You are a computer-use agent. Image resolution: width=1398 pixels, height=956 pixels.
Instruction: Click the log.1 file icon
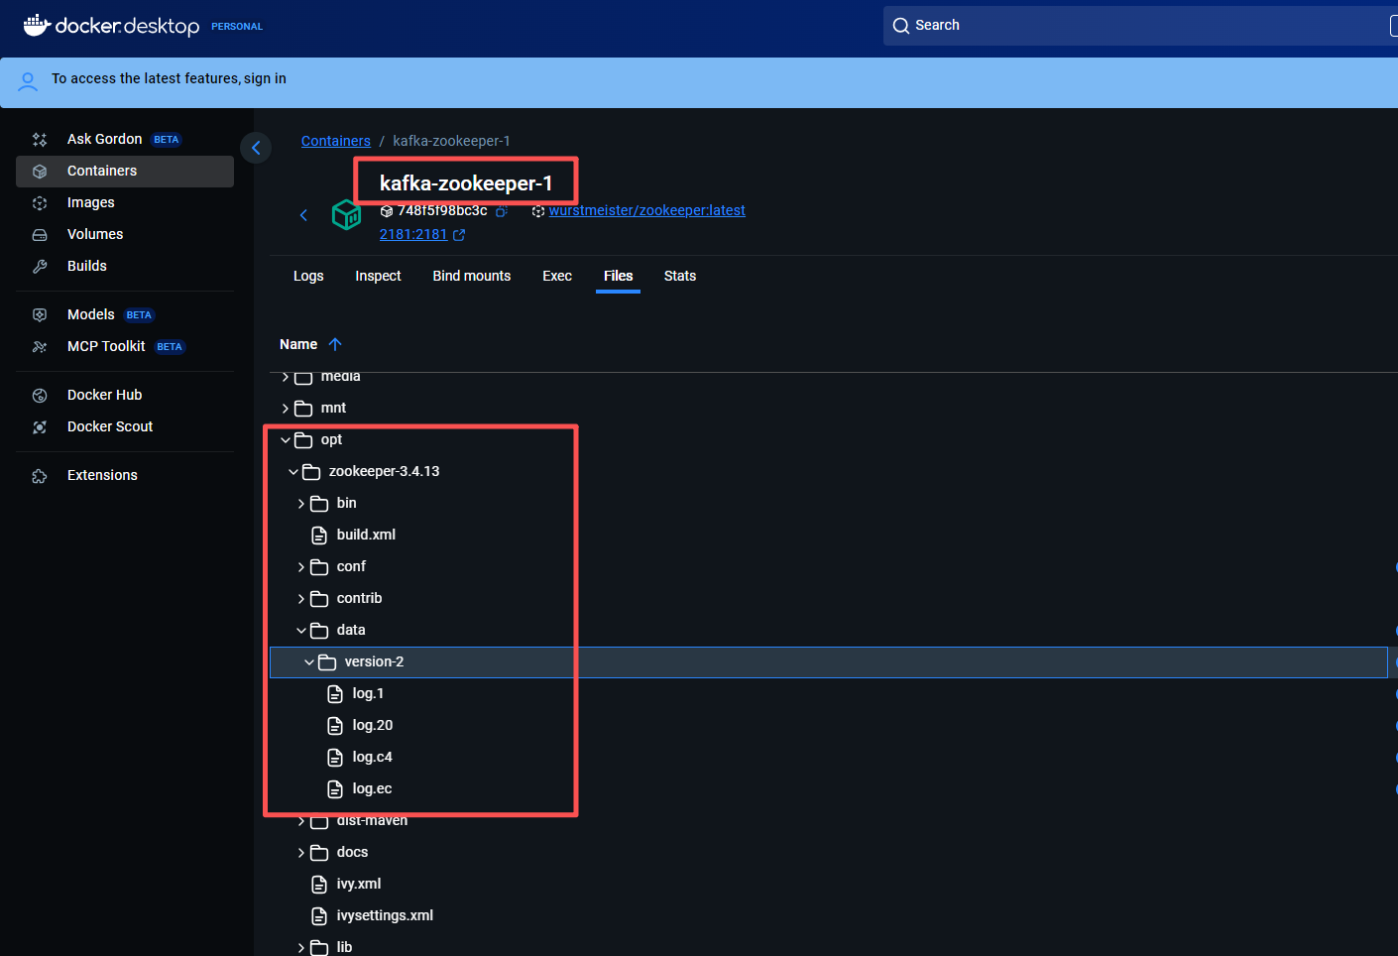click(335, 694)
